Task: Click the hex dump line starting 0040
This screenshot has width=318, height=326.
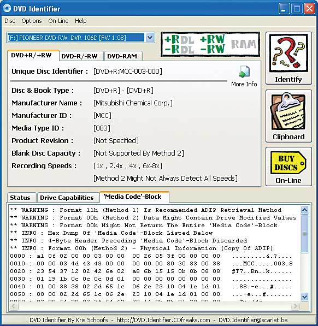Action: (x=151, y=287)
